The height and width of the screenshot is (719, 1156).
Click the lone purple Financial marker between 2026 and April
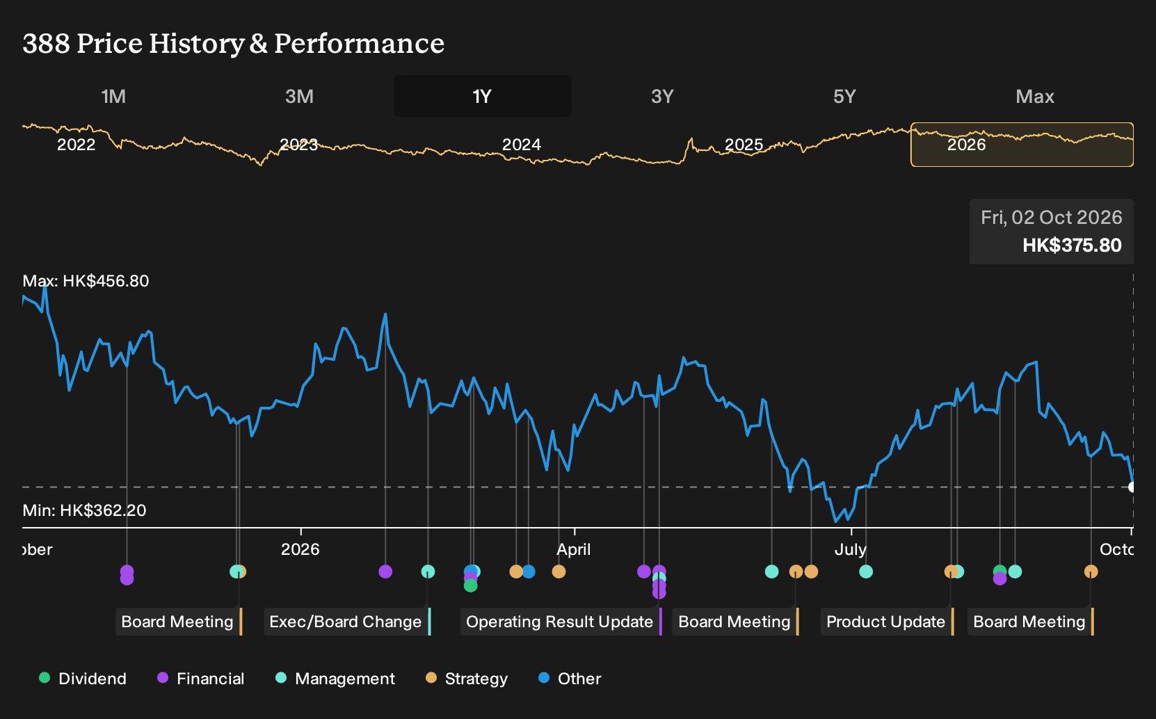(385, 572)
